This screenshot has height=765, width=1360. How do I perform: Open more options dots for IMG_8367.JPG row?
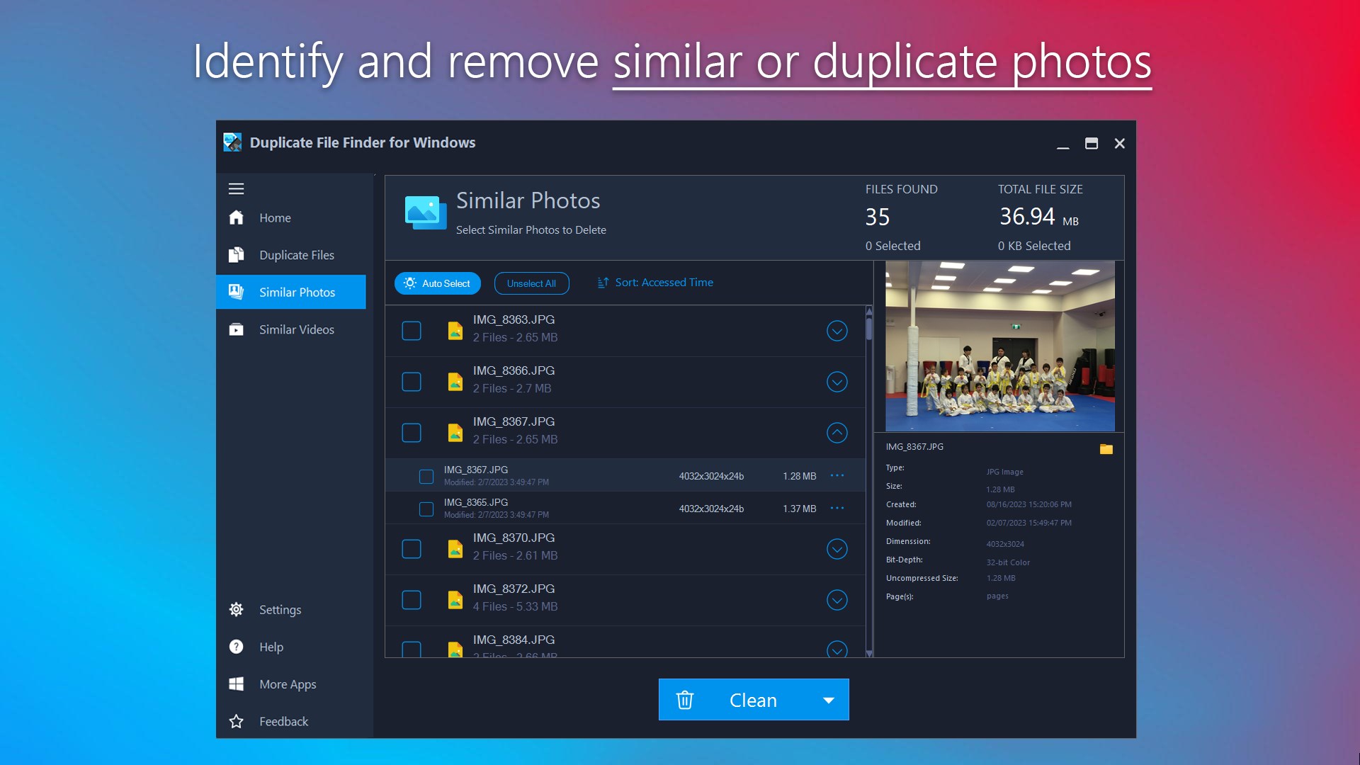pyautogui.click(x=837, y=475)
